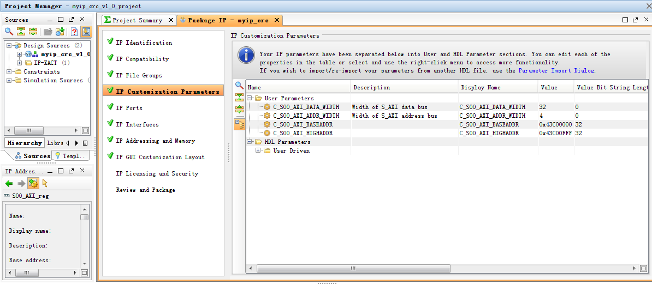Viewport: 652px width, 284px height.
Task: Toggle the group-by-category tree icon beside the table
Action: (239, 124)
